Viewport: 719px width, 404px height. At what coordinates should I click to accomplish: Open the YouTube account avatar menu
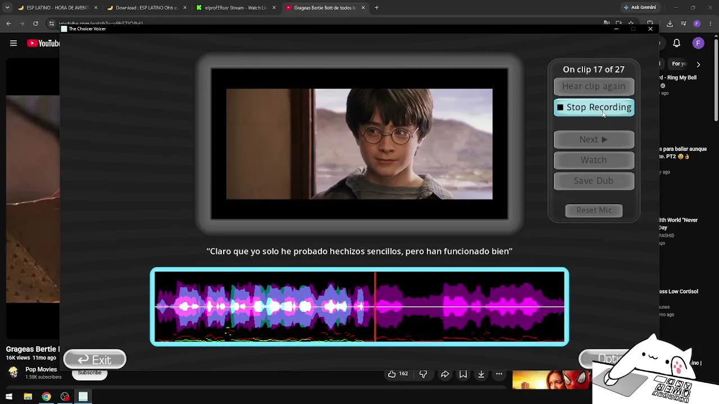pyautogui.click(x=698, y=43)
